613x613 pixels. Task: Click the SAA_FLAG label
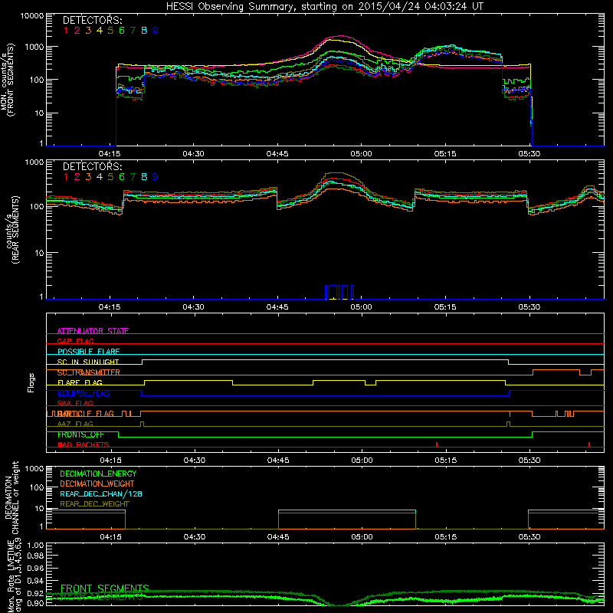(75, 403)
